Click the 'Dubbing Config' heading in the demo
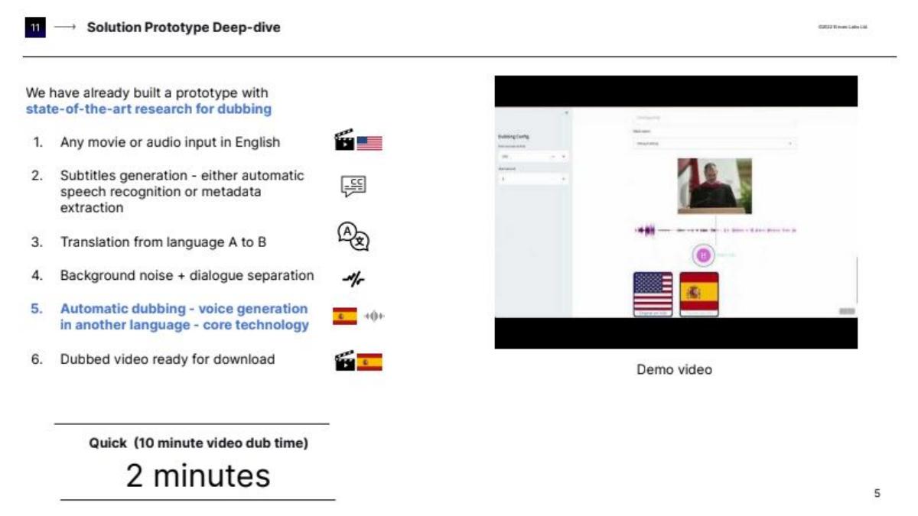This screenshot has height=516, width=918. tap(514, 137)
